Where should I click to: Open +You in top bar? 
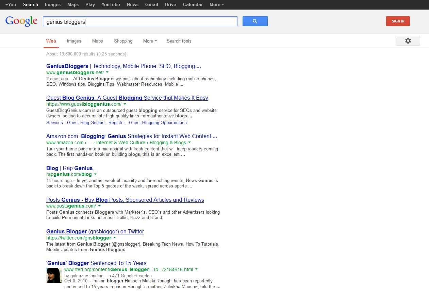coord(11,4)
